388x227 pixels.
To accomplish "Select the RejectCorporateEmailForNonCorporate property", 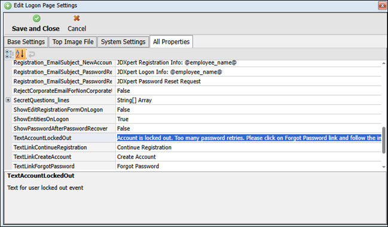I will (x=63, y=90).
